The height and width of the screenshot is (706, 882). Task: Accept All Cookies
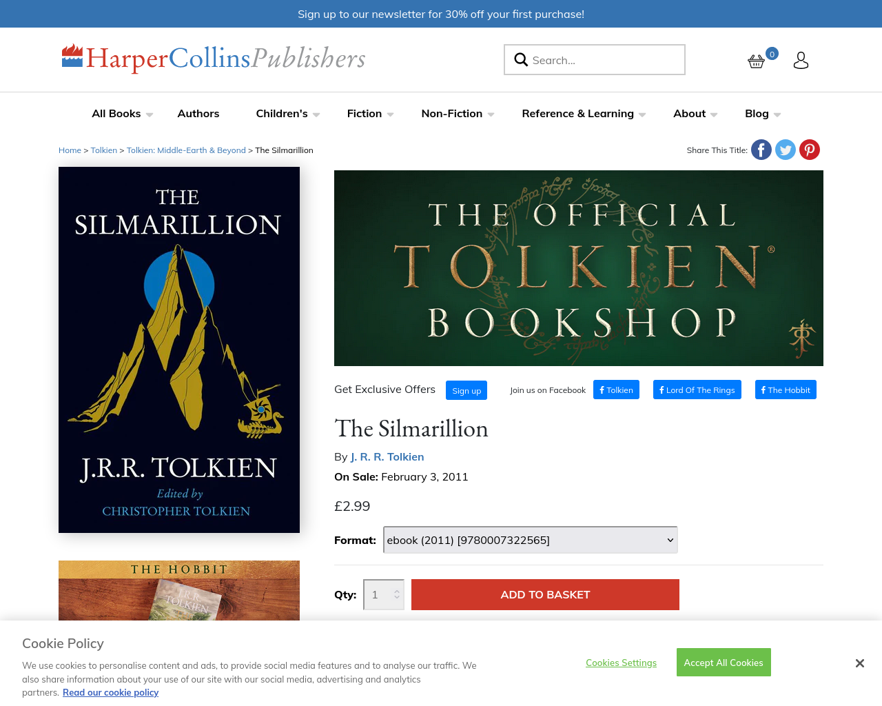point(724,663)
